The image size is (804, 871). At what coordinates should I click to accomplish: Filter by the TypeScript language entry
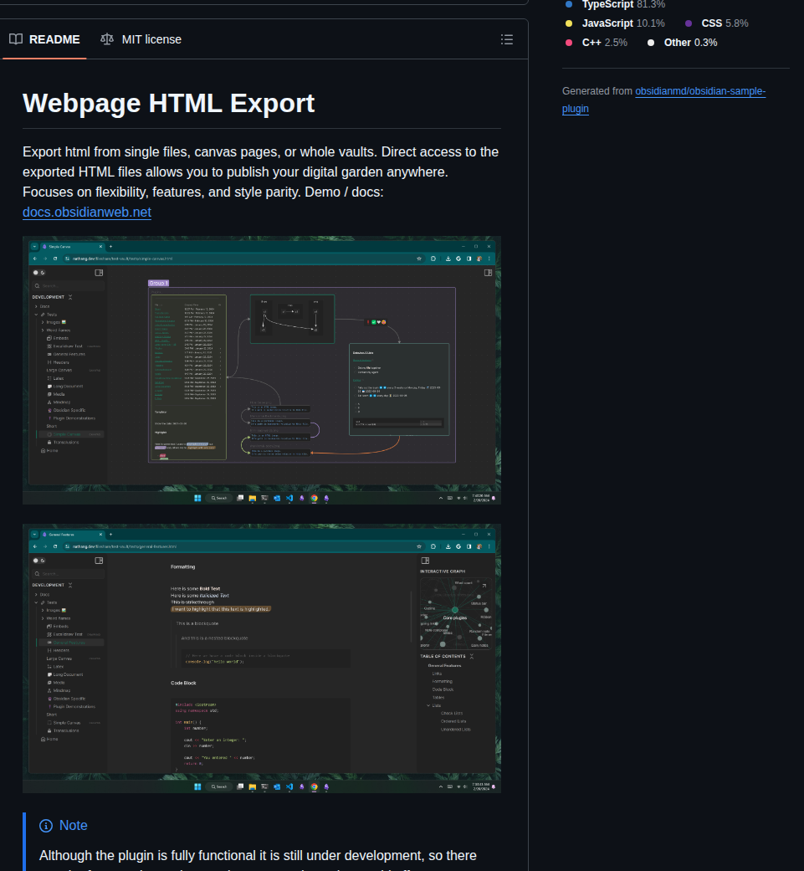(x=615, y=4)
